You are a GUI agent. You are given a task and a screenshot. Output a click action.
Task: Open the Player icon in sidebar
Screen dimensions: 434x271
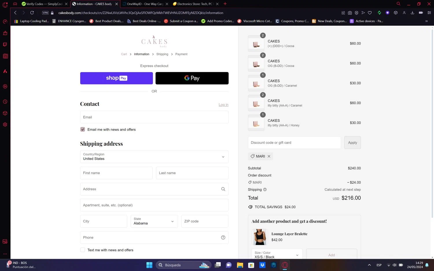click(5, 86)
